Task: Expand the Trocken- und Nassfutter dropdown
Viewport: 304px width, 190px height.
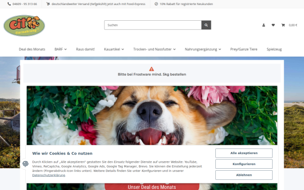Action: [x=155, y=49]
